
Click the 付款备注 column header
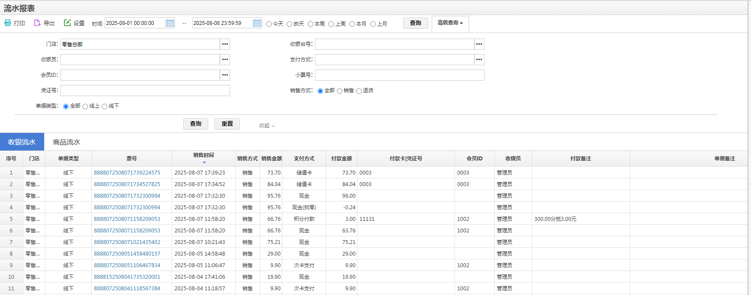[581, 159]
